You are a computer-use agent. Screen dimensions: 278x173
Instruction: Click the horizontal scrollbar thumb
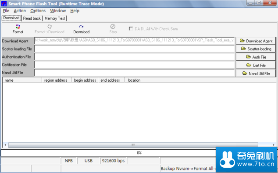coord(133,145)
